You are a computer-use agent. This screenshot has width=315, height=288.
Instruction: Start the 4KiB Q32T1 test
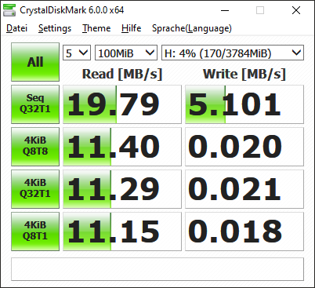click(x=35, y=189)
